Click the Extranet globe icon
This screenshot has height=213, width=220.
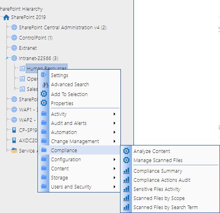tap(14, 48)
